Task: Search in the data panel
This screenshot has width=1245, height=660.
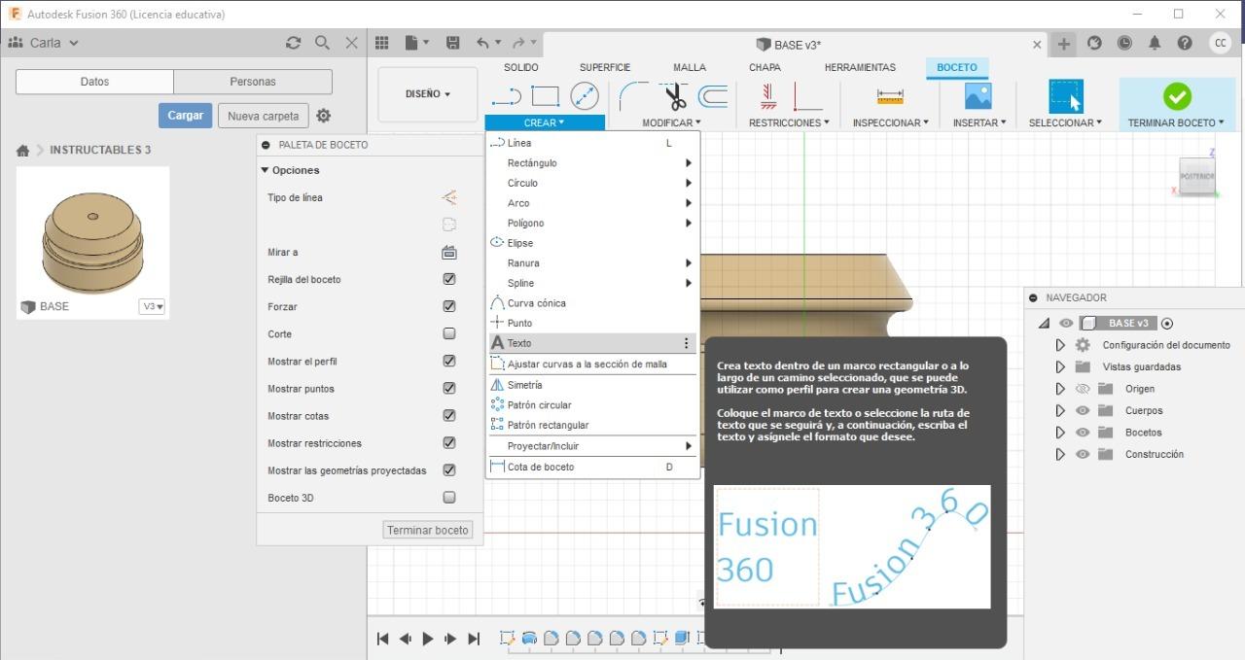Action: point(322,43)
